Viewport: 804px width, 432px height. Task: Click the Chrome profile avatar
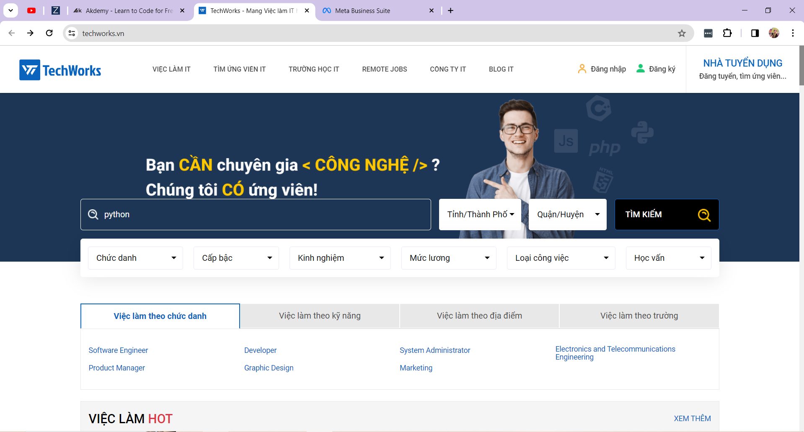click(x=774, y=33)
